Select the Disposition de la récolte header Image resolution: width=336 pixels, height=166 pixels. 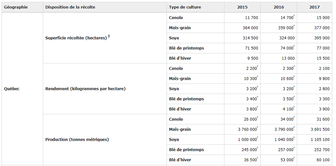pyautogui.click(x=70, y=7)
